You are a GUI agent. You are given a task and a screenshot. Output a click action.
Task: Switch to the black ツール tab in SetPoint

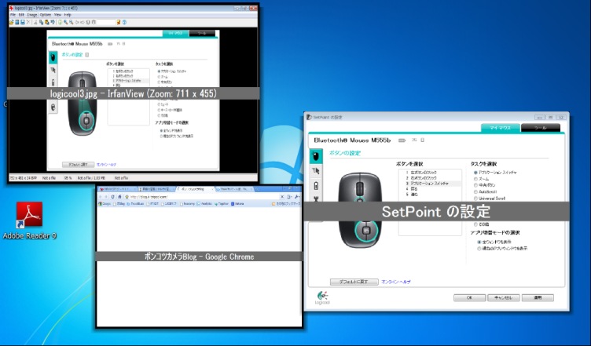point(541,128)
